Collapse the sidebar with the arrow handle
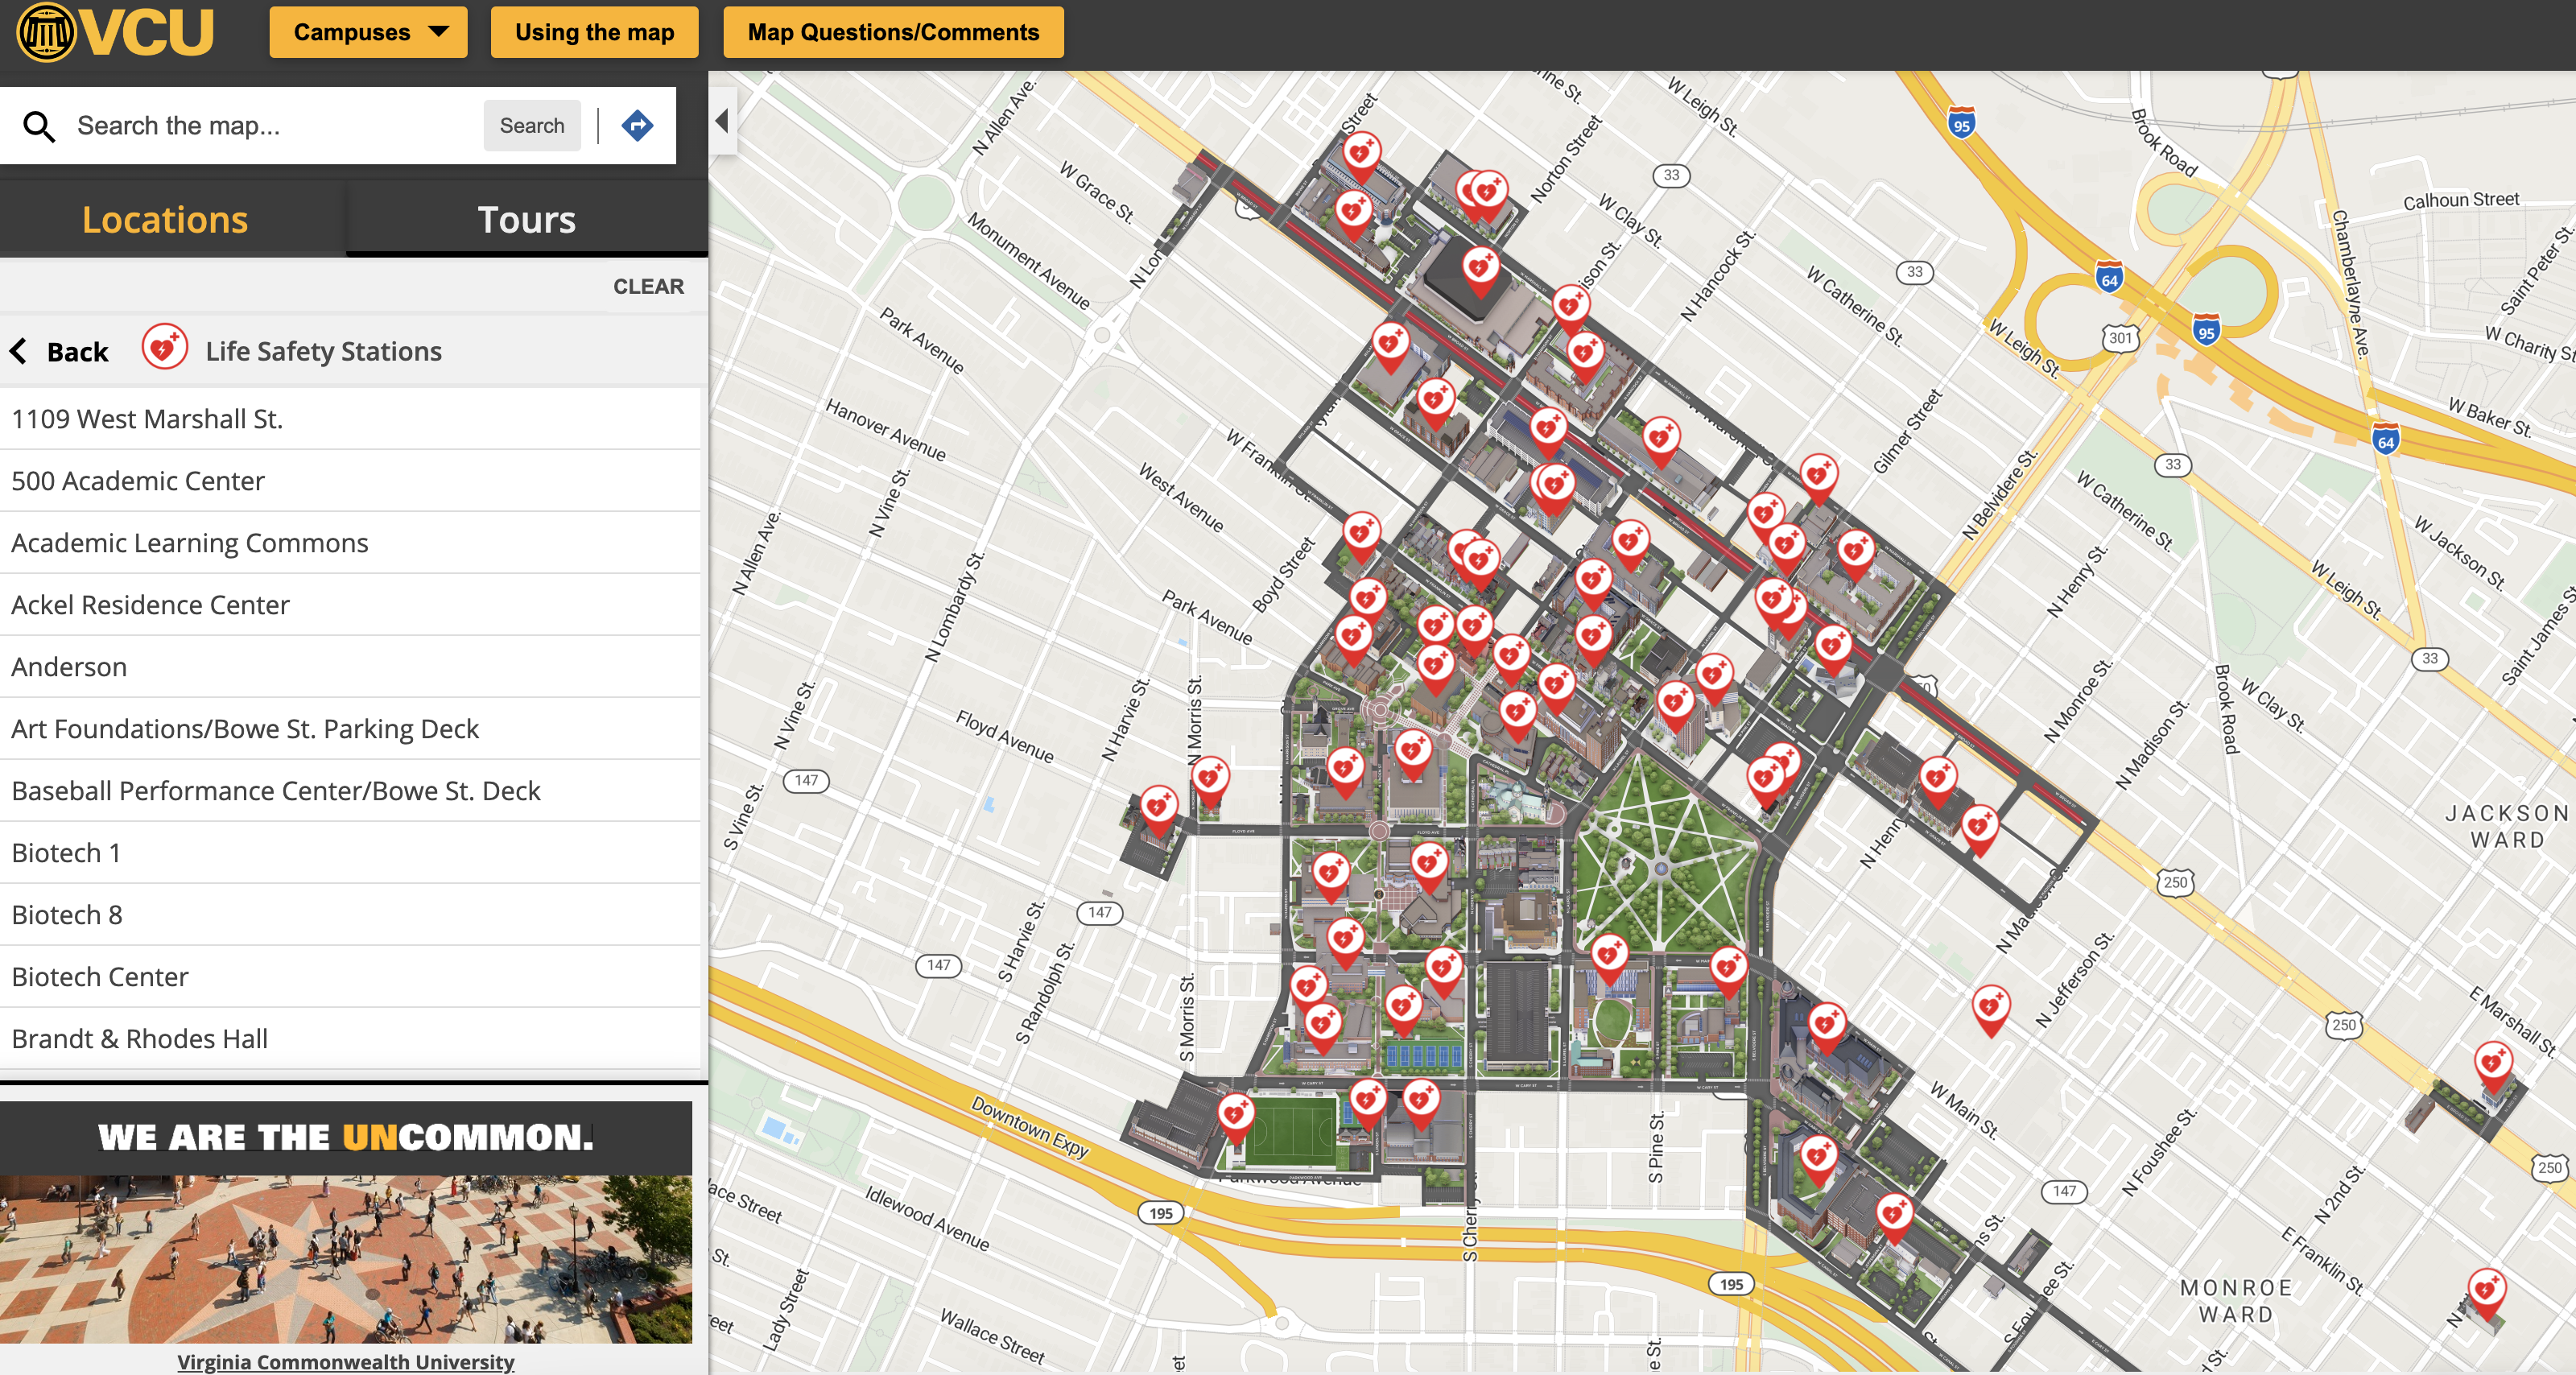The height and width of the screenshot is (1375, 2576). point(723,122)
